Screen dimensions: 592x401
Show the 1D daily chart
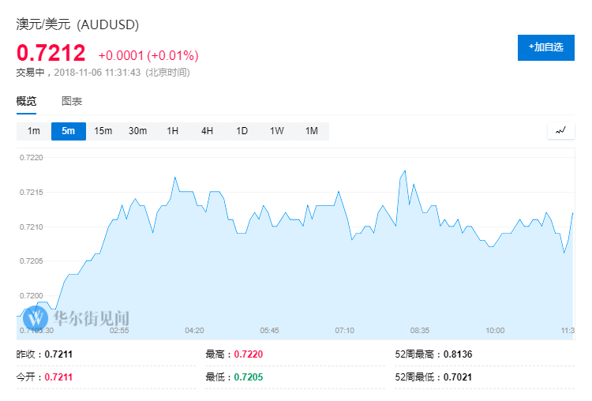click(242, 131)
